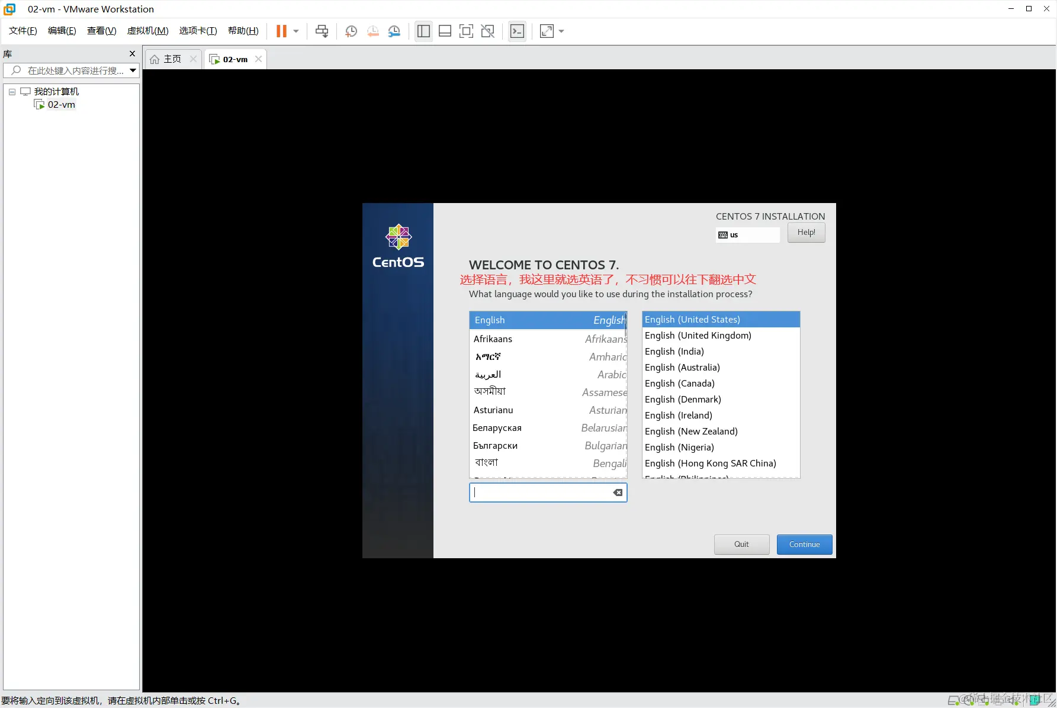Select Assamese in the language list
This screenshot has width=1057, height=708.
pyautogui.click(x=548, y=392)
